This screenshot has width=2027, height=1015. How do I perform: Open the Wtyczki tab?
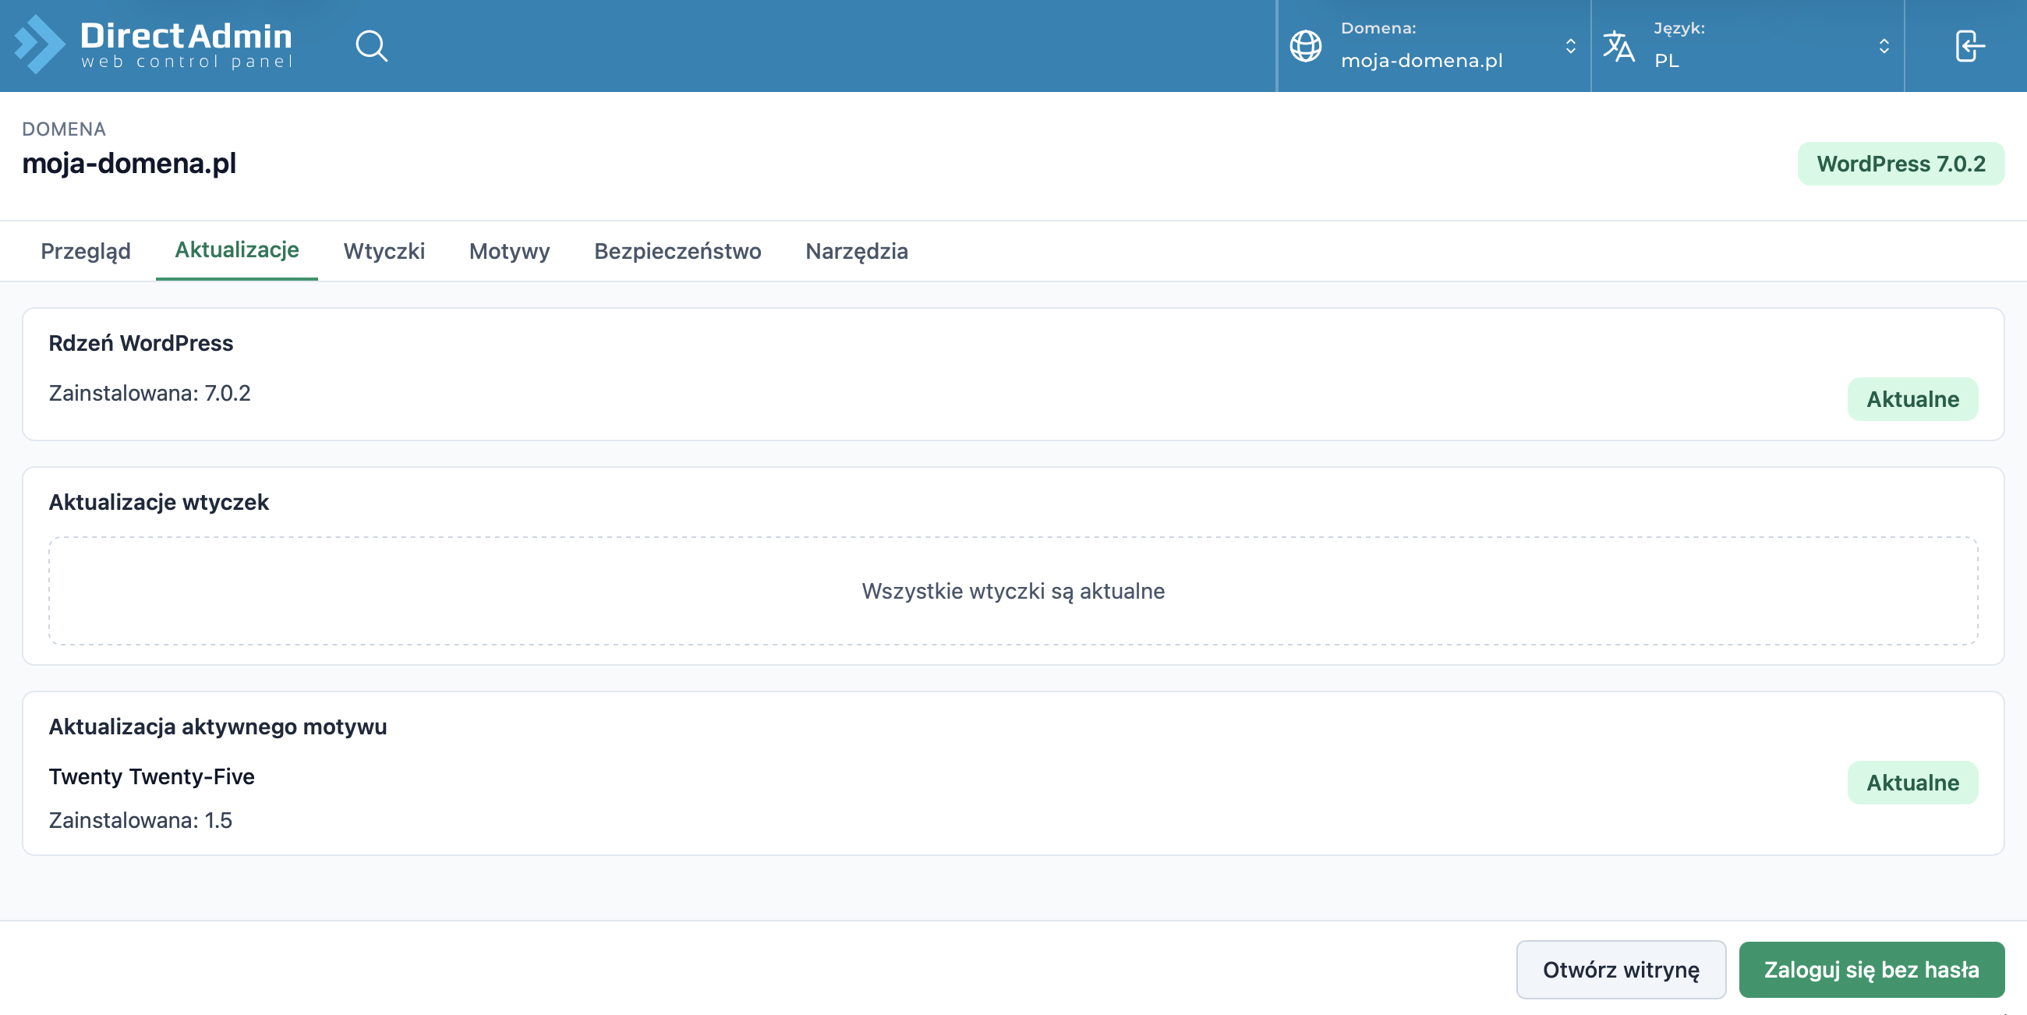tap(384, 251)
